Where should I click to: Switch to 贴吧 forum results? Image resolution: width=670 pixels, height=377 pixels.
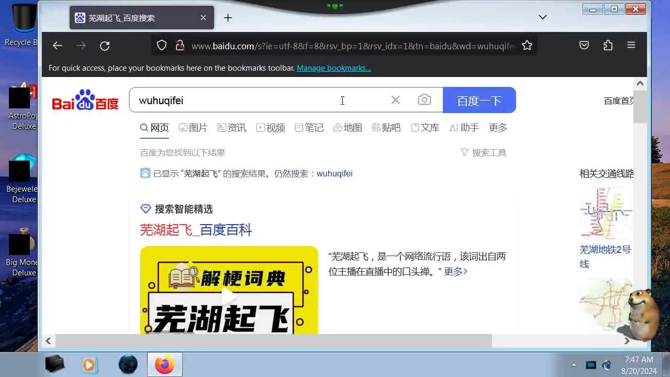pos(386,128)
